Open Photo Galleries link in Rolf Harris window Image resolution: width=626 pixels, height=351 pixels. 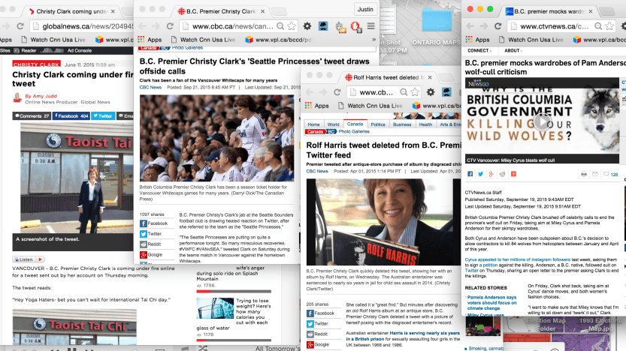[x=354, y=131]
